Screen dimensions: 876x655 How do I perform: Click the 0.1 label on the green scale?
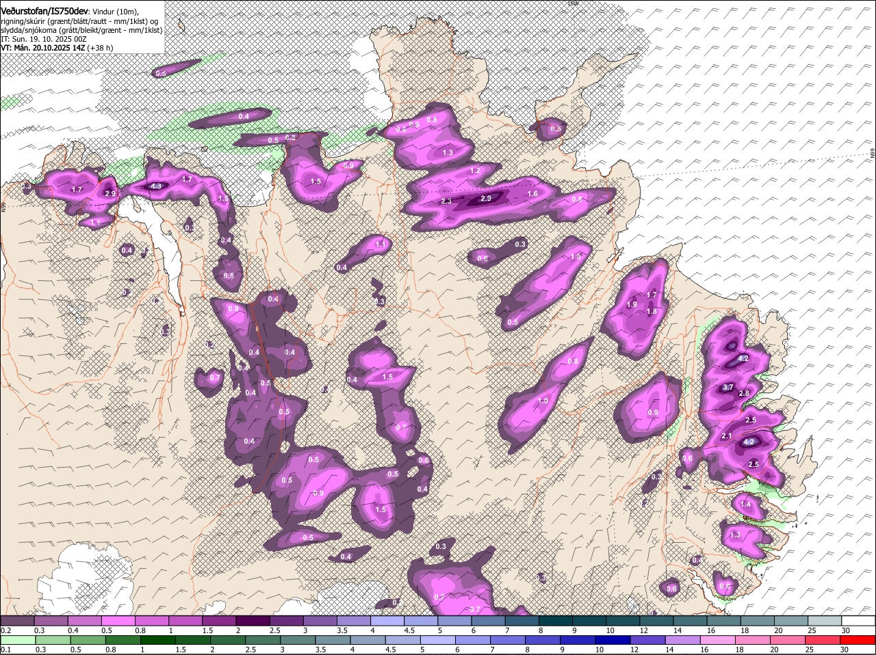pos(6,650)
